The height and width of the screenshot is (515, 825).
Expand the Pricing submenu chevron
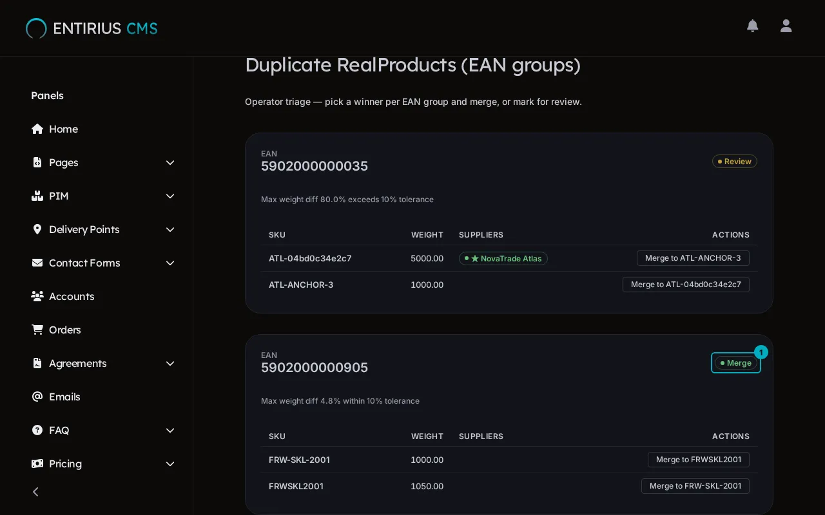[170, 464]
